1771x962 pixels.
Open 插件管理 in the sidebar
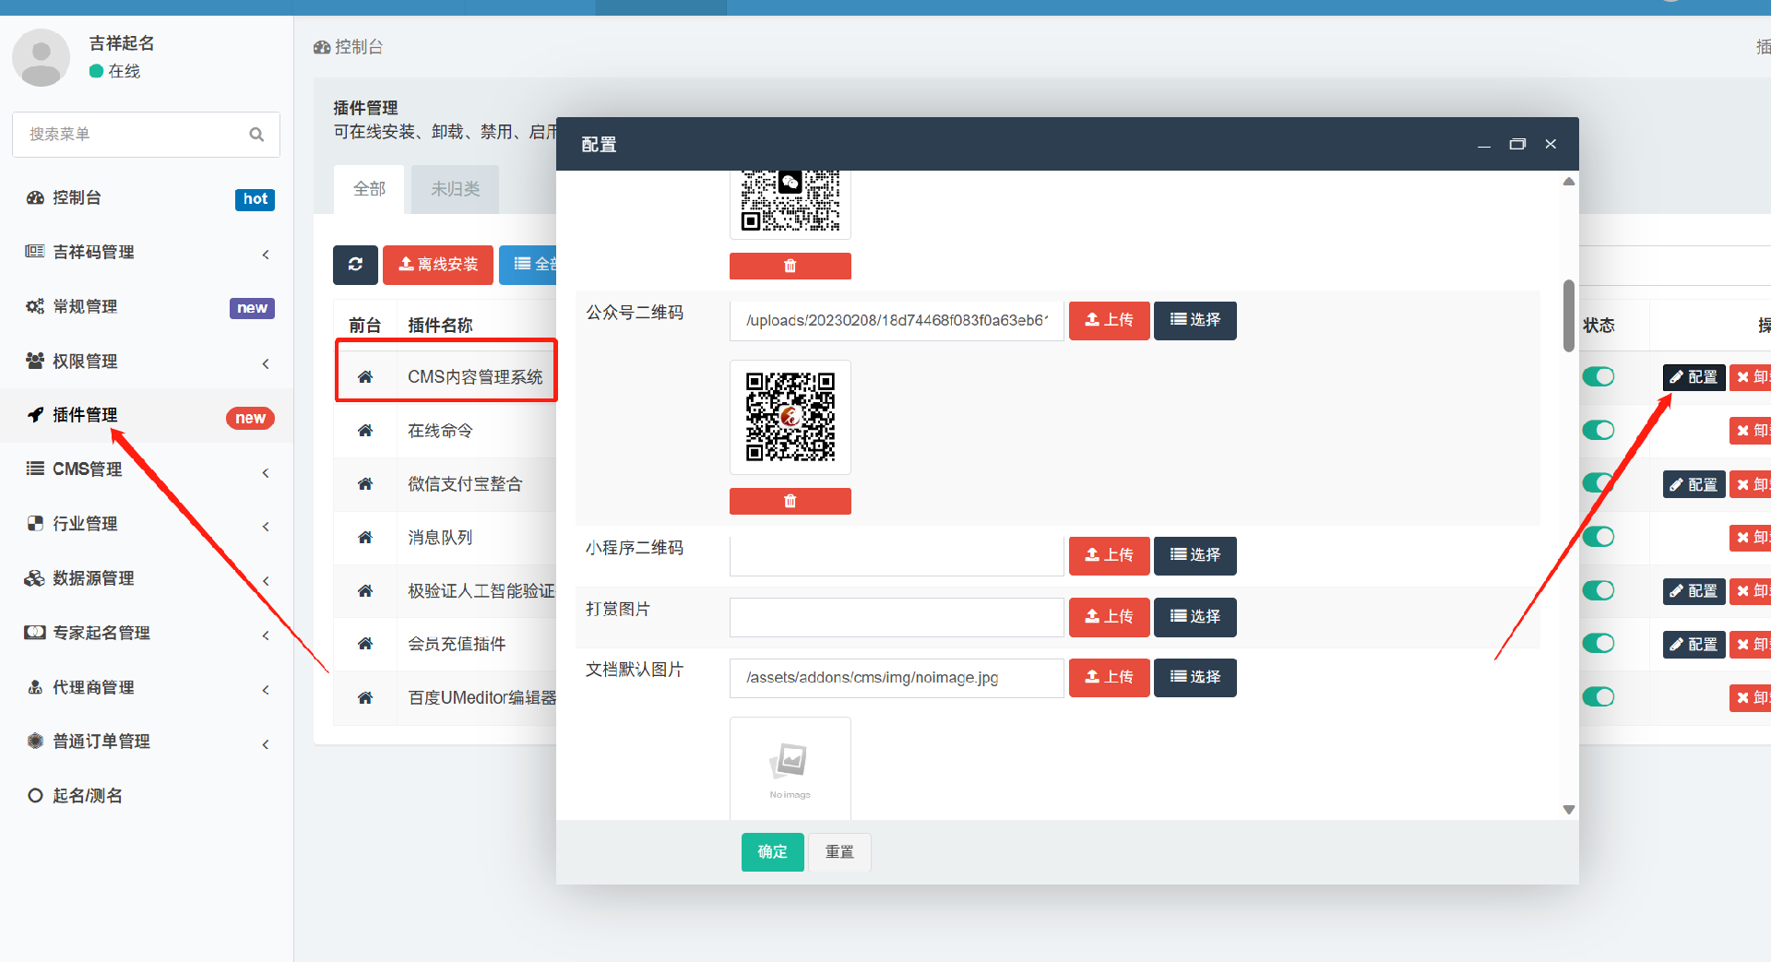pos(148,416)
